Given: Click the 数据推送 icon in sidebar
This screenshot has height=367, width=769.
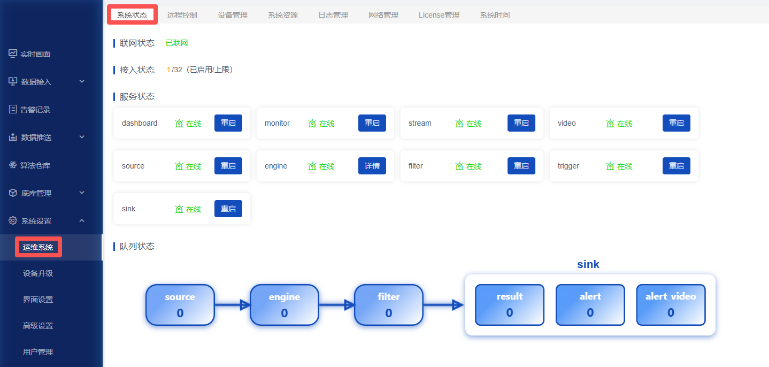Looking at the screenshot, I should (13, 137).
